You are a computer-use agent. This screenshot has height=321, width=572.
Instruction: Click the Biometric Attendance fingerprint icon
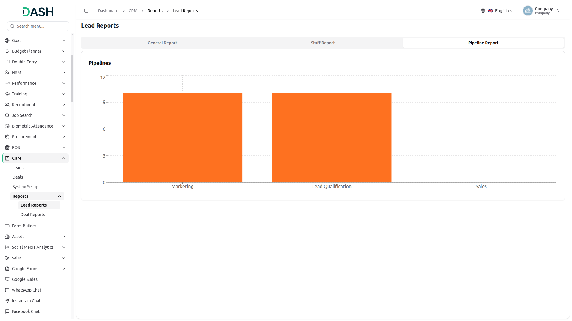pos(7,126)
